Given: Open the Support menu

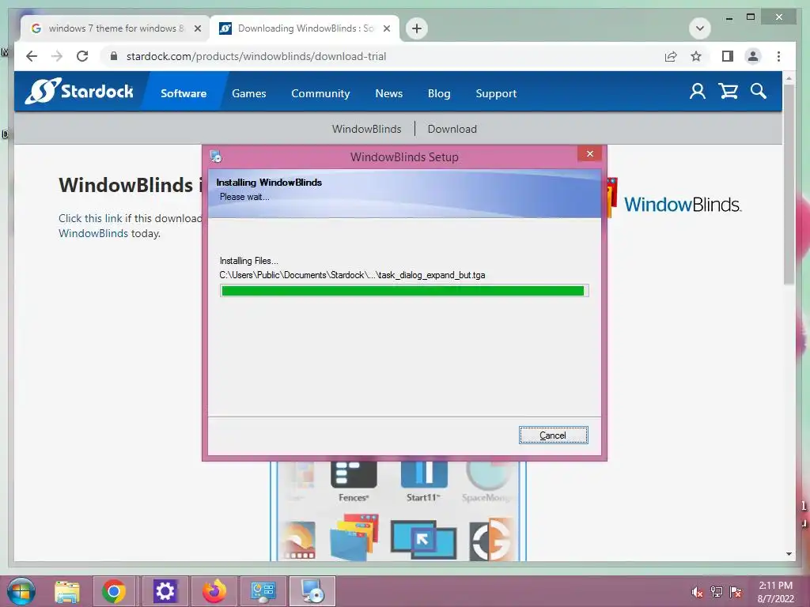Looking at the screenshot, I should click(496, 93).
